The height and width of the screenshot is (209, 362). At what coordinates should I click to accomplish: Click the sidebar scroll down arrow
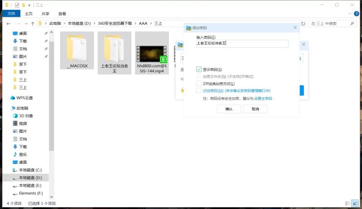tap(52, 197)
